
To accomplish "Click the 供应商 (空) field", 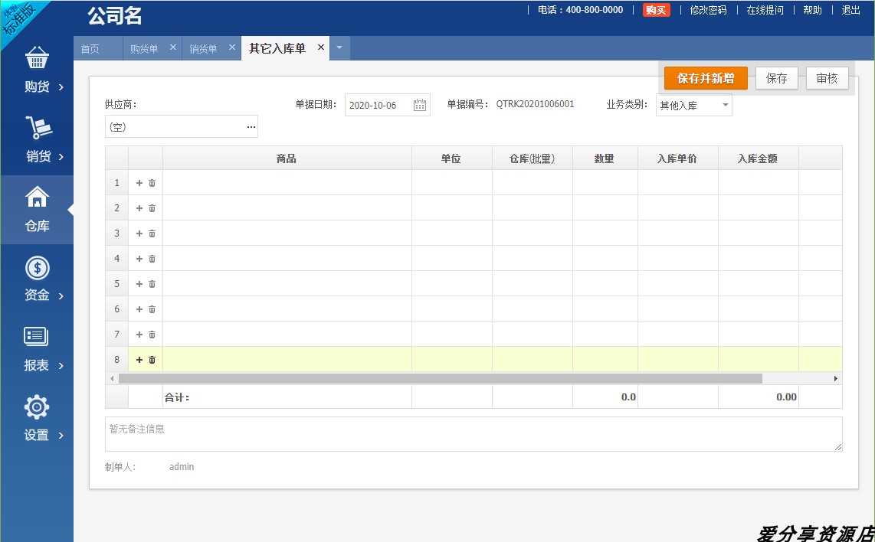I will pyautogui.click(x=182, y=126).
